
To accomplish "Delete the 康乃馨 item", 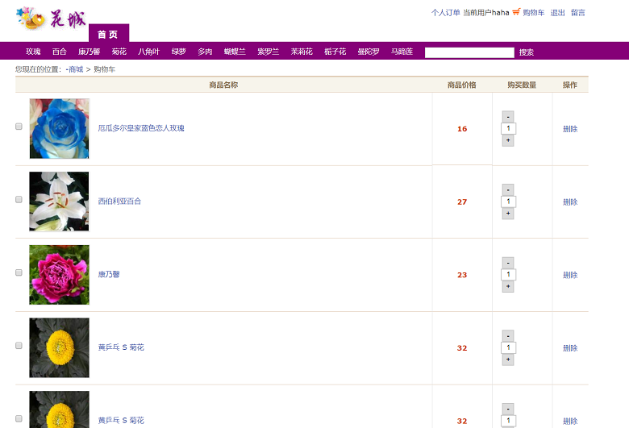I will 570,275.
